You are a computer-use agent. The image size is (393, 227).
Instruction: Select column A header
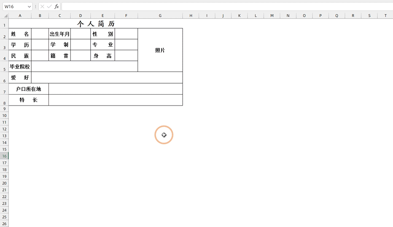pos(20,16)
